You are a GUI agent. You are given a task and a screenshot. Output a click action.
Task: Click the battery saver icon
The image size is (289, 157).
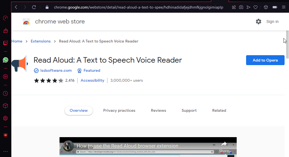point(275,7)
